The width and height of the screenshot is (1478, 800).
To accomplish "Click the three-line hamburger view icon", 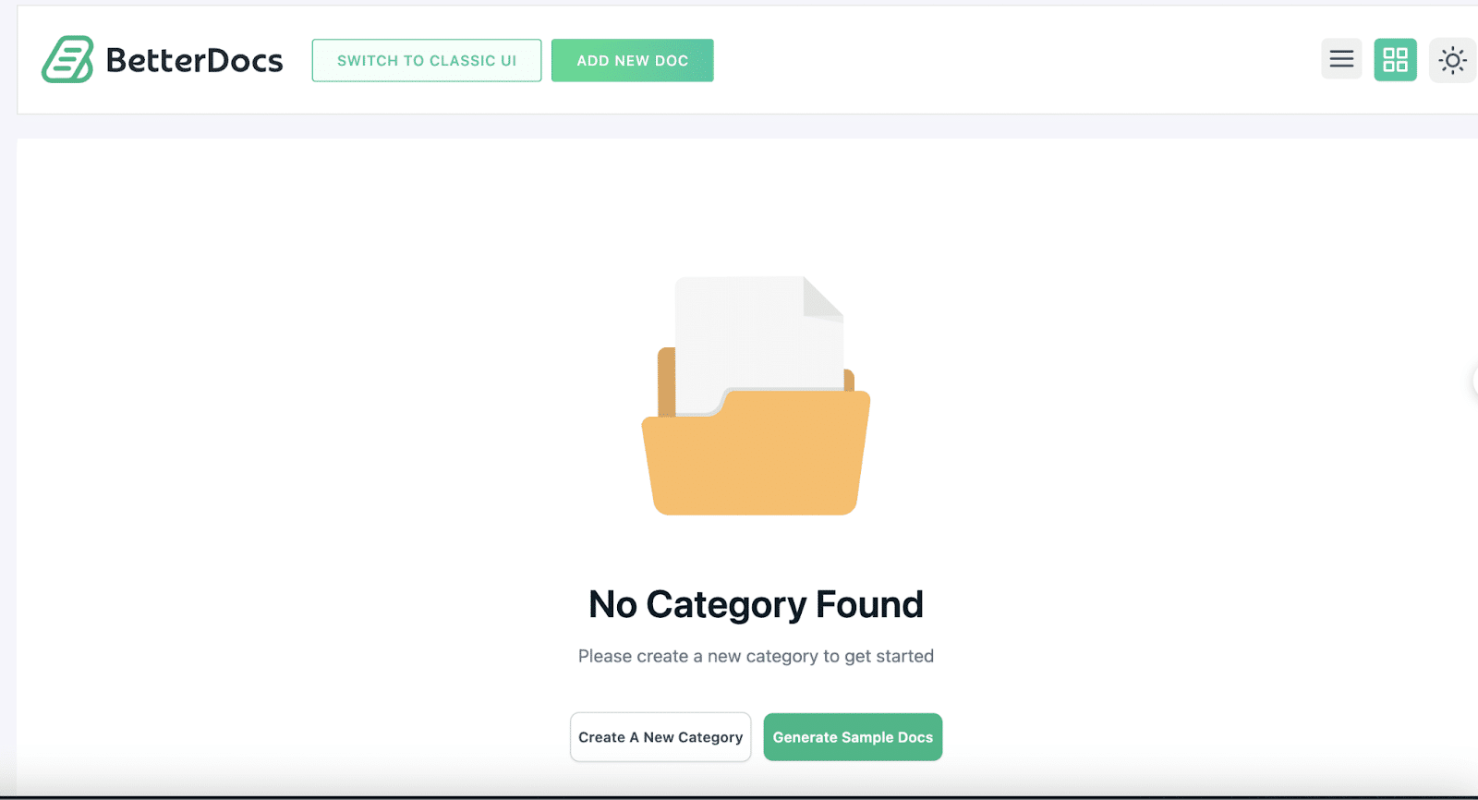I will point(1340,59).
